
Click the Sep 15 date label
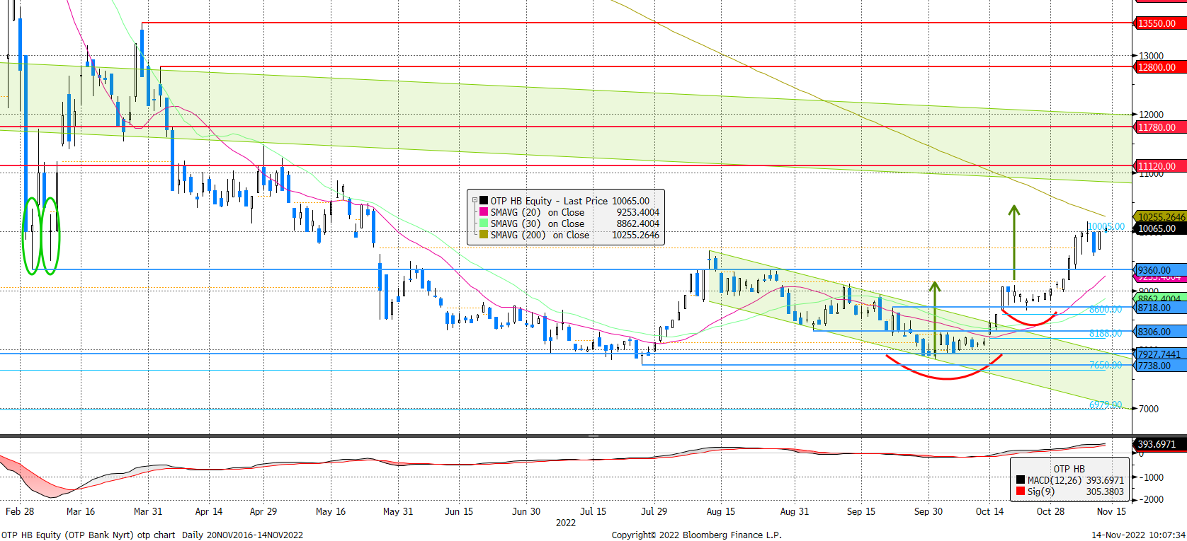[861, 511]
